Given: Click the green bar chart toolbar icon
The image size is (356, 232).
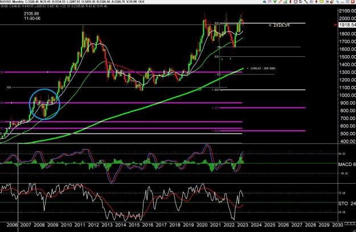Looking at the screenshot, I should pos(285,2).
